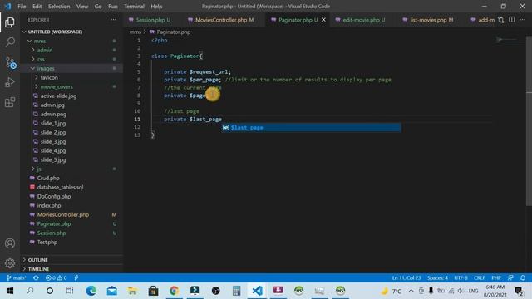The image size is (532, 299).
Task: Expand the Outline section
Action: 37,260
